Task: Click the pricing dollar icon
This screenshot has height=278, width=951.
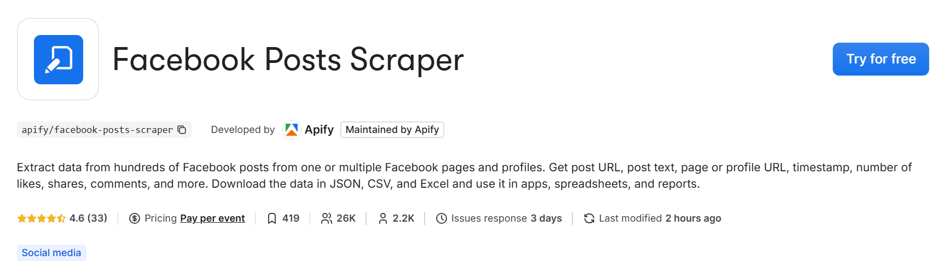Action: [135, 218]
